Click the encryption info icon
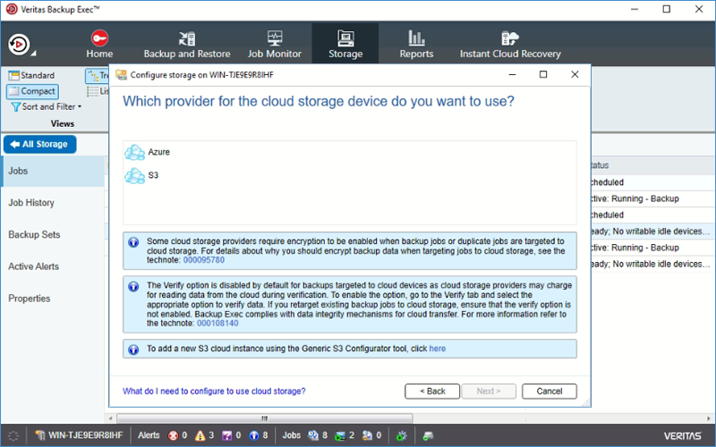716x447 pixels. pyautogui.click(x=133, y=242)
